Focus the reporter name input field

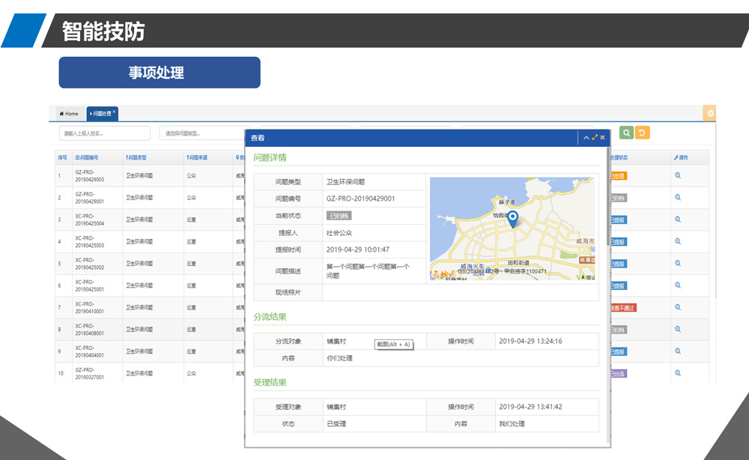click(105, 133)
